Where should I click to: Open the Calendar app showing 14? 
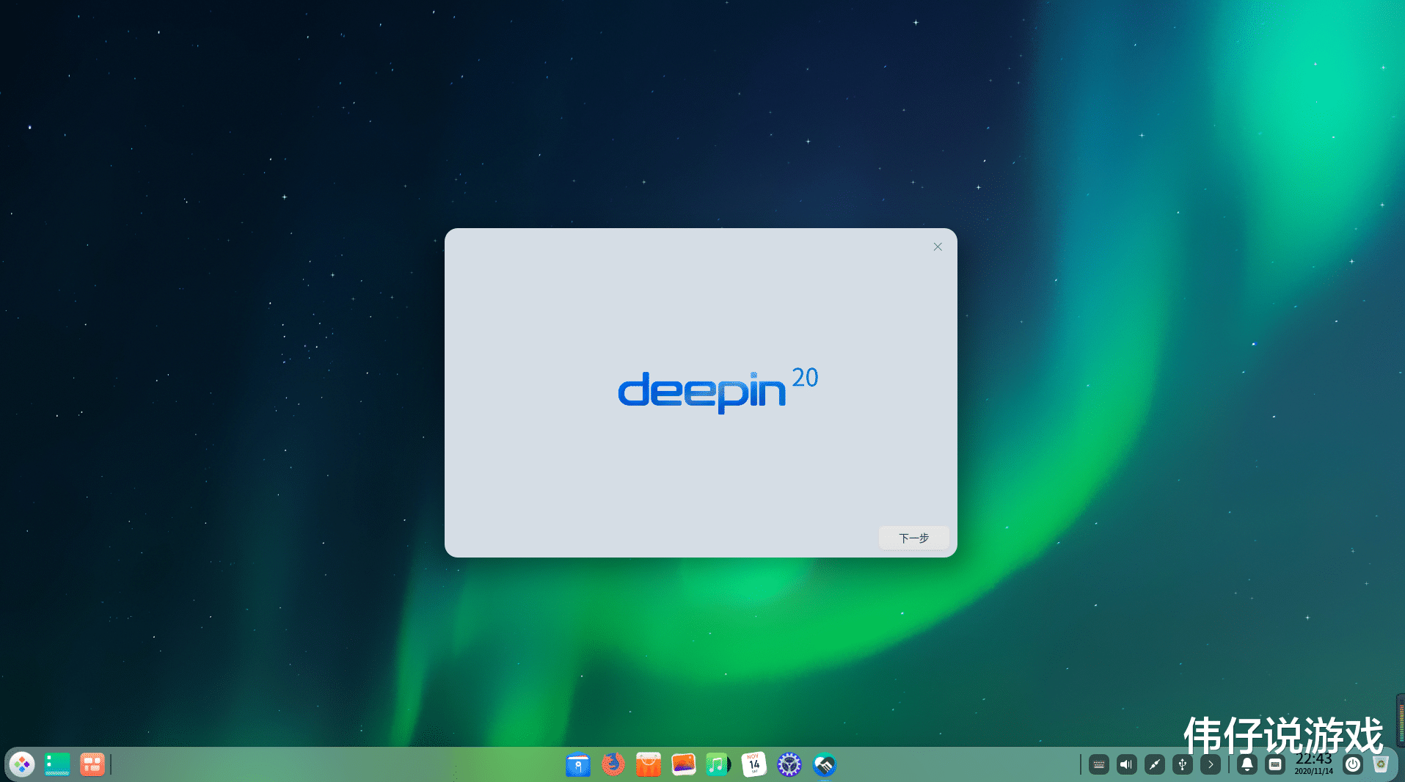click(x=754, y=764)
